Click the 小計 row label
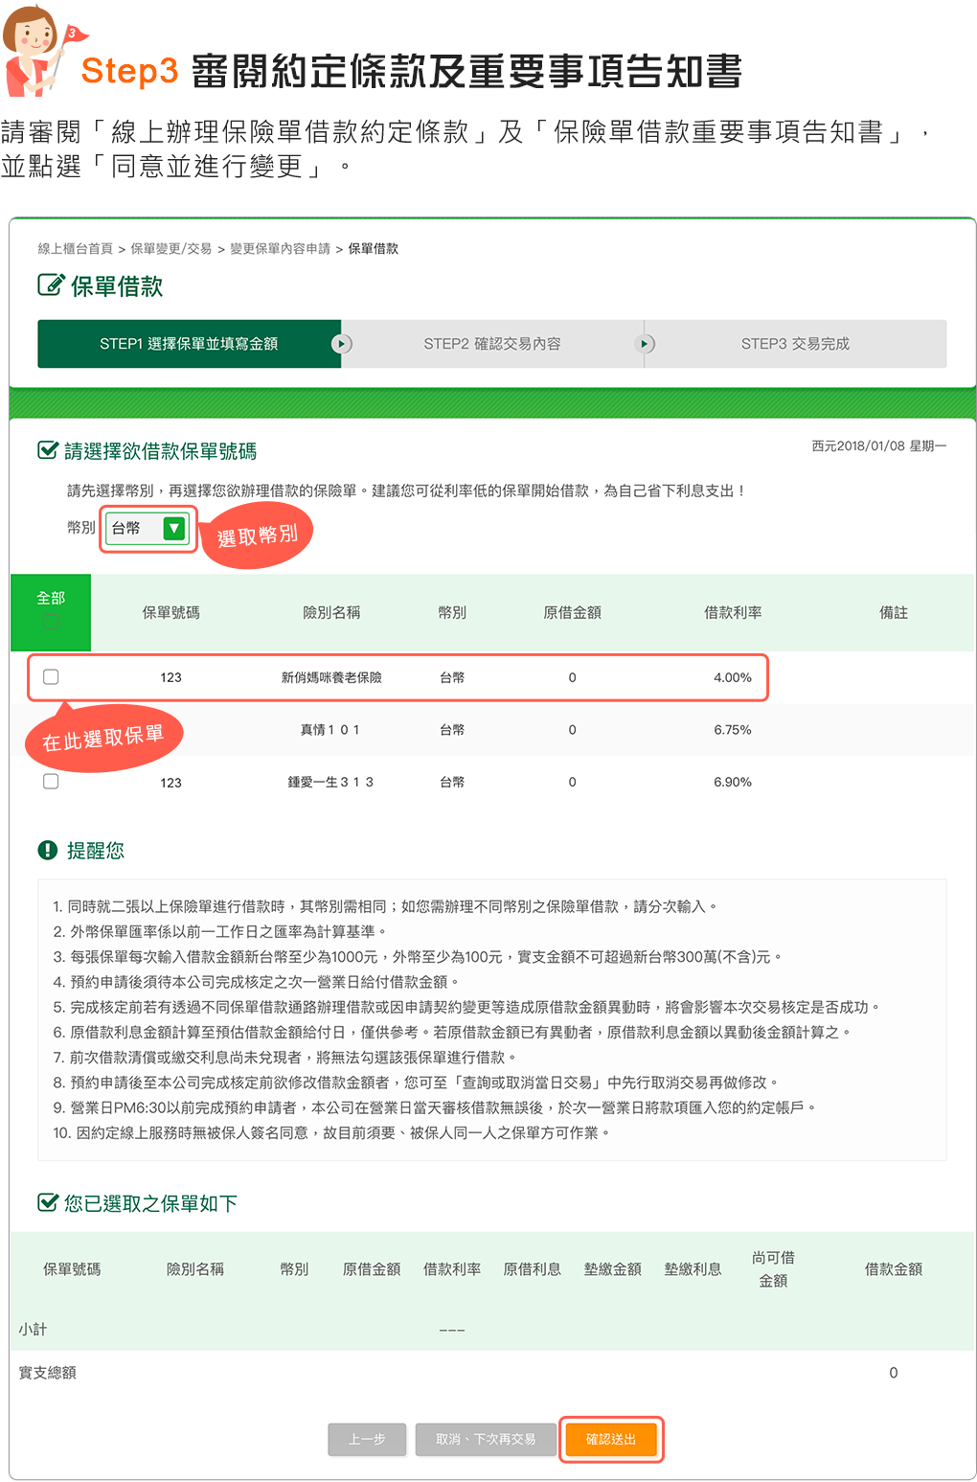977x1482 pixels. tap(33, 1330)
